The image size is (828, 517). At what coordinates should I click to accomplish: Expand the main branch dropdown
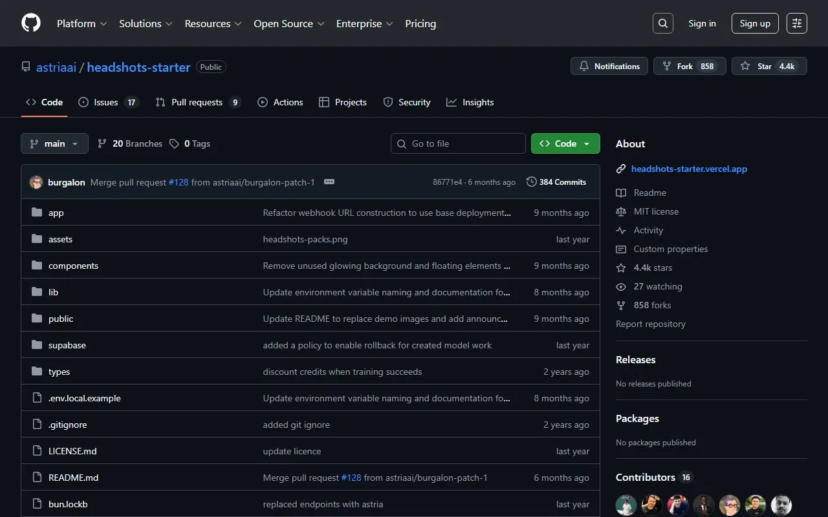54,143
